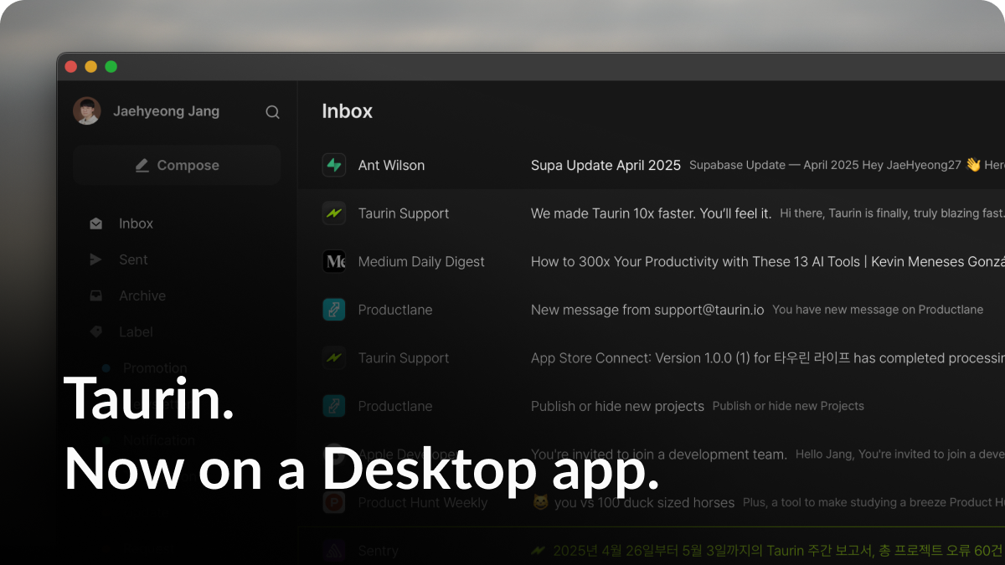The height and width of the screenshot is (565, 1005).
Task: Click the Jaehyeong Jang account name
Action: pyautogui.click(x=167, y=111)
